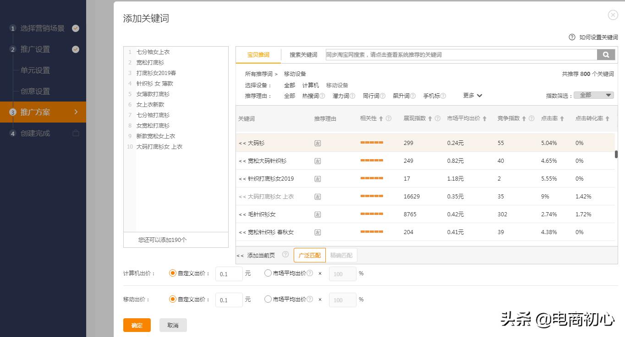Click the 左 tag icon beside 毛针织衫女
Viewport: 625px width, 337px height.
click(x=318, y=214)
